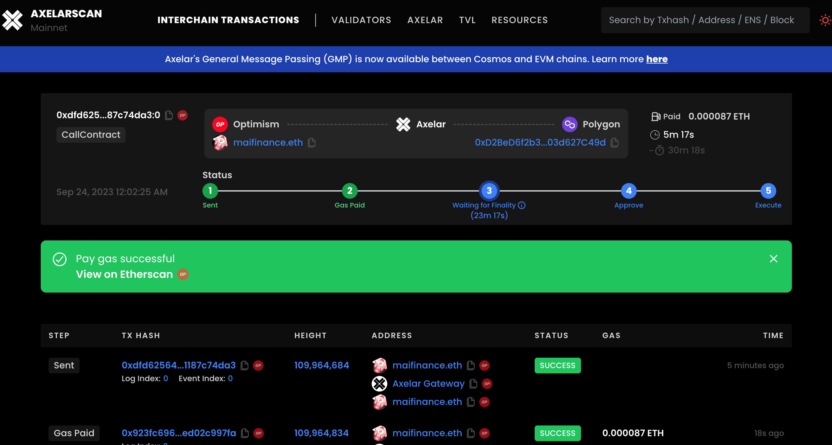
Task: Follow the 'here' link in GMP banner
Action: click(657, 59)
